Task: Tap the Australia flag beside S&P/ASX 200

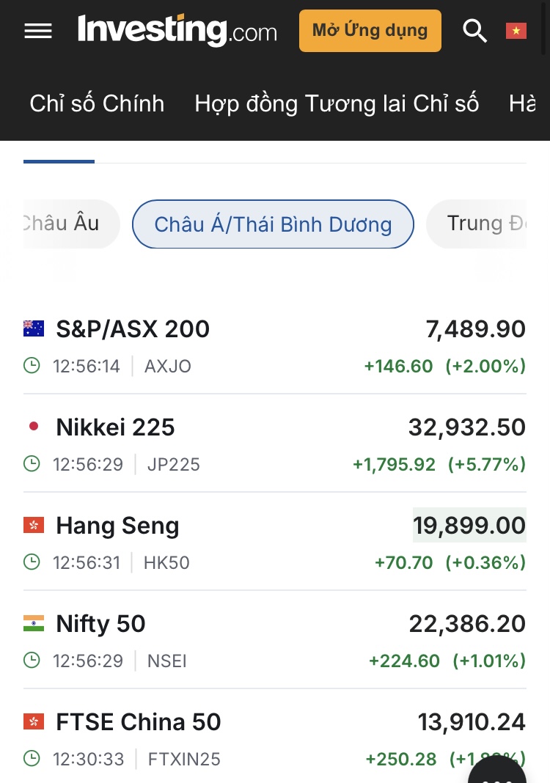Action: pos(34,329)
